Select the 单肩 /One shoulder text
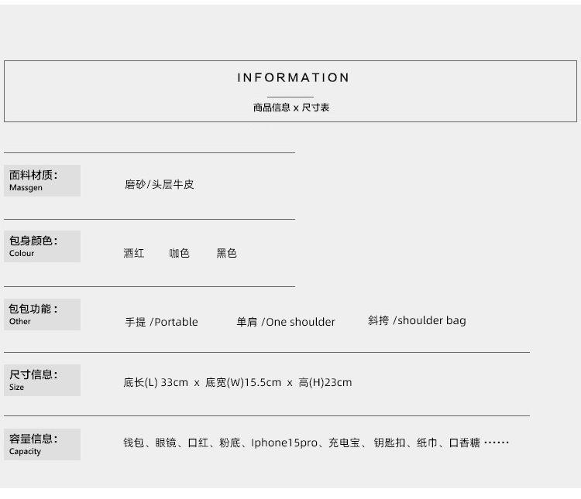The height and width of the screenshot is (499, 581). pyautogui.click(x=286, y=322)
